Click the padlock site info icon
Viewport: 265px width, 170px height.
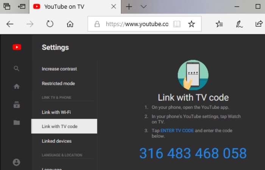[x=97, y=24]
